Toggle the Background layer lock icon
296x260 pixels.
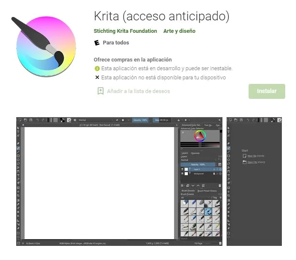(x=214, y=174)
